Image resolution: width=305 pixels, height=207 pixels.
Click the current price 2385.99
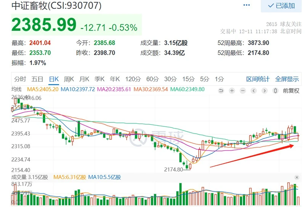point(44,25)
